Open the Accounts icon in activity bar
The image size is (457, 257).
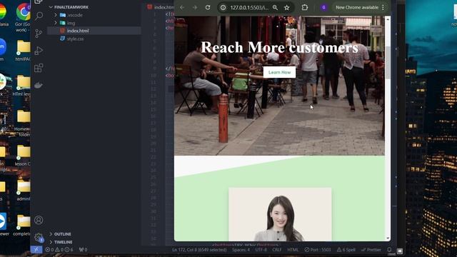[x=39, y=220]
